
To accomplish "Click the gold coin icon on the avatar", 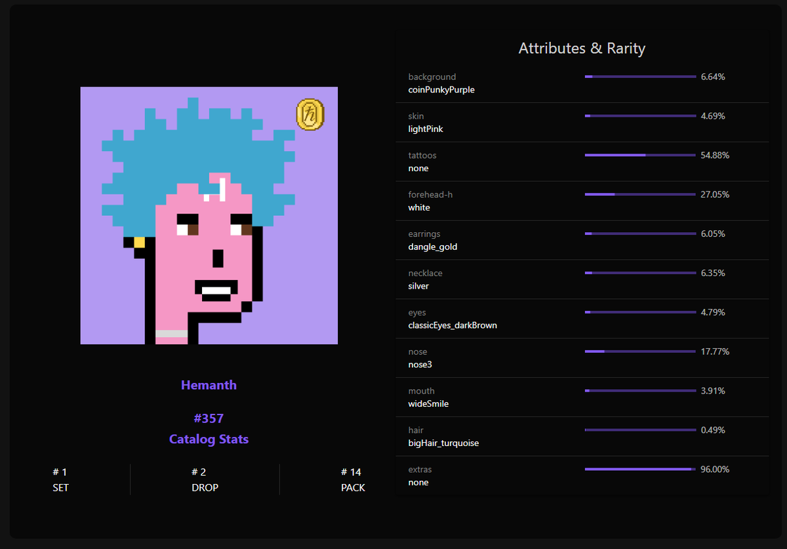I will click(x=311, y=114).
